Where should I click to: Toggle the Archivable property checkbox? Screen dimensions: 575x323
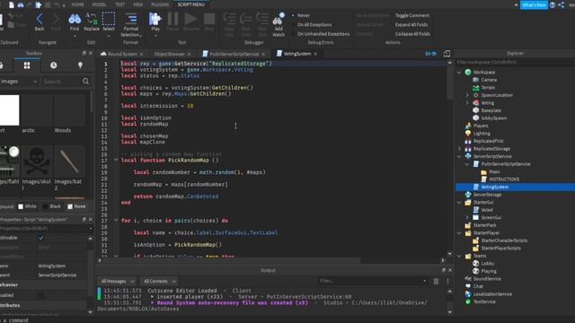(41, 238)
